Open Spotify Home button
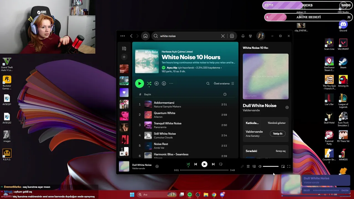Viewport: 354px width, 199px height. point(145,36)
